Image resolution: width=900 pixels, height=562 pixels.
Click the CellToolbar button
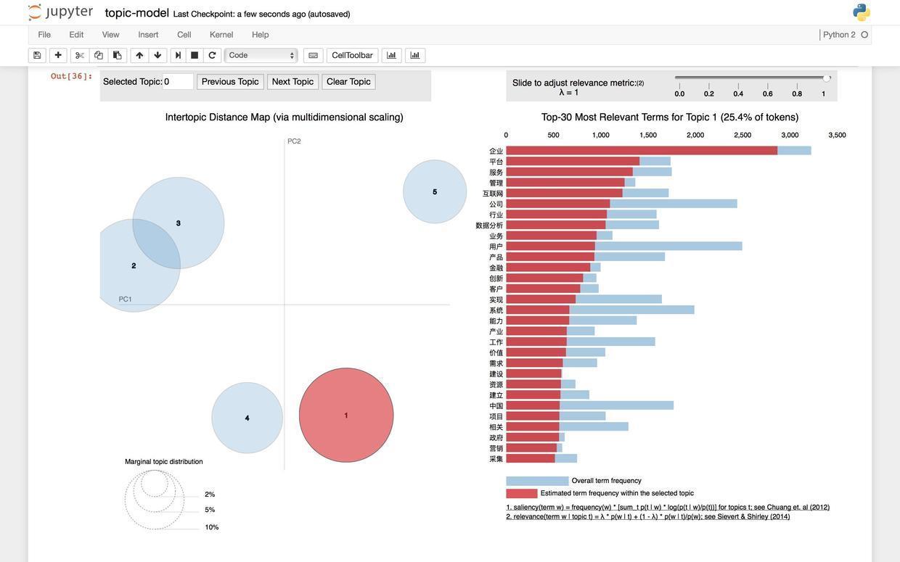pos(352,56)
